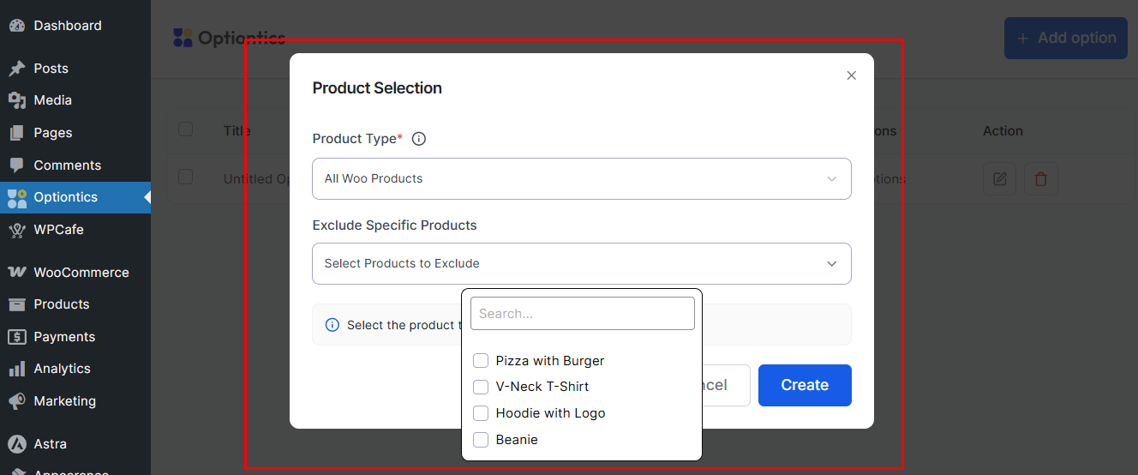The image size is (1138, 475).
Task: Open the Product Type dropdown
Action: pyautogui.click(x=581, y=179)
